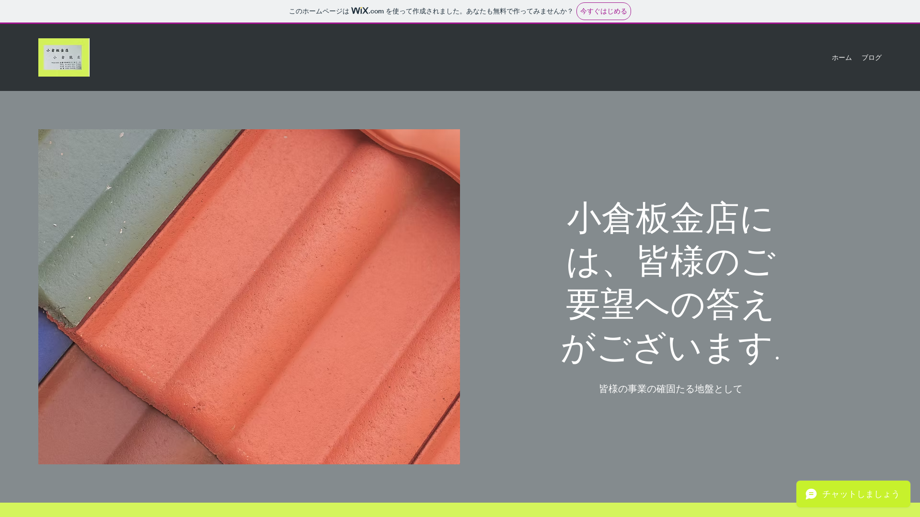Click the pink-outlined signup button in banner
Viewport: 920px width, 517px height.
[x=603, y=11]
